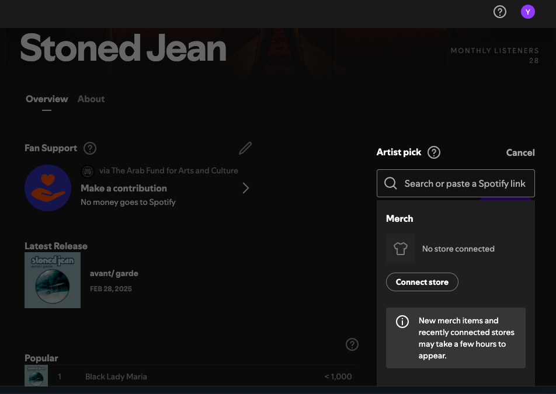Click the Arab Fund small logo
The width and height of the screenshot is (556, 394).
tap(88, 172)
